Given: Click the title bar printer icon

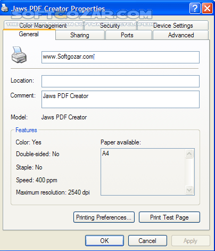Looking at the screenshot, I should pos(5,8).
